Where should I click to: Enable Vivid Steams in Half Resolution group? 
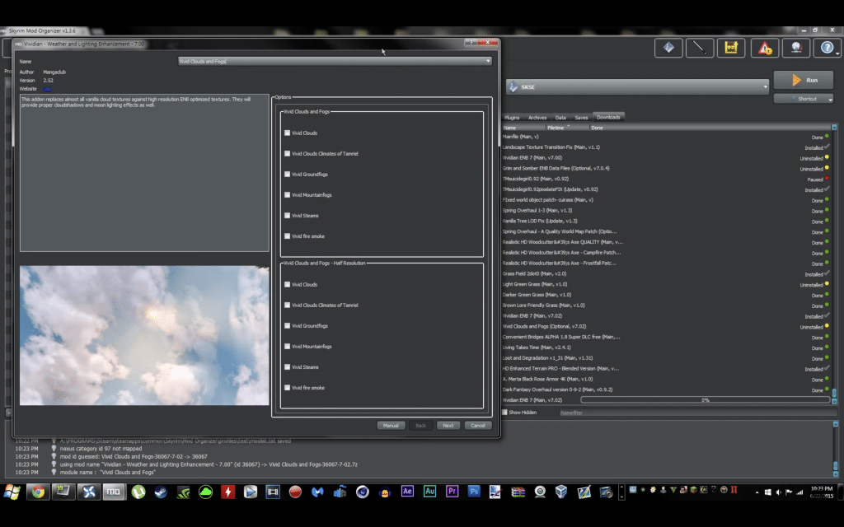287,366
